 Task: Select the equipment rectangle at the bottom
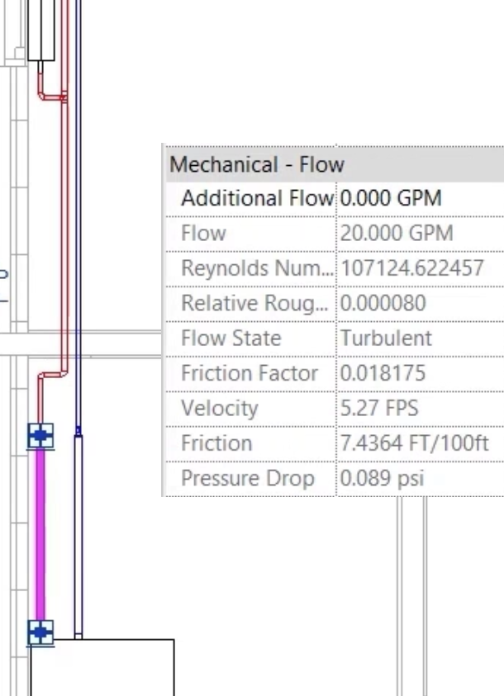tap(102, 668)
